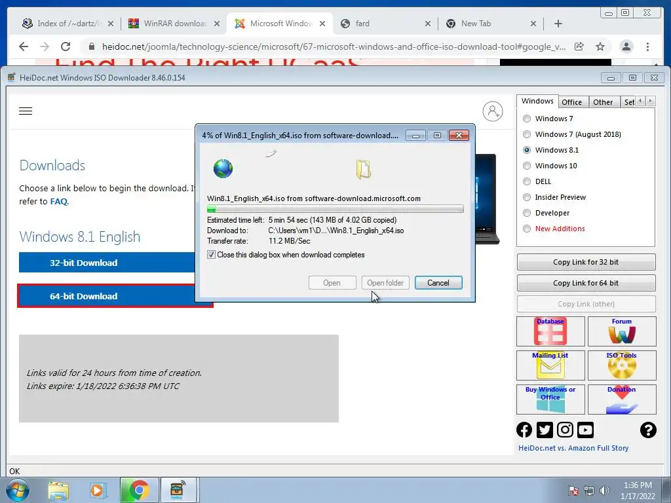Click the volume speaker tray icon

coord(604,491)
